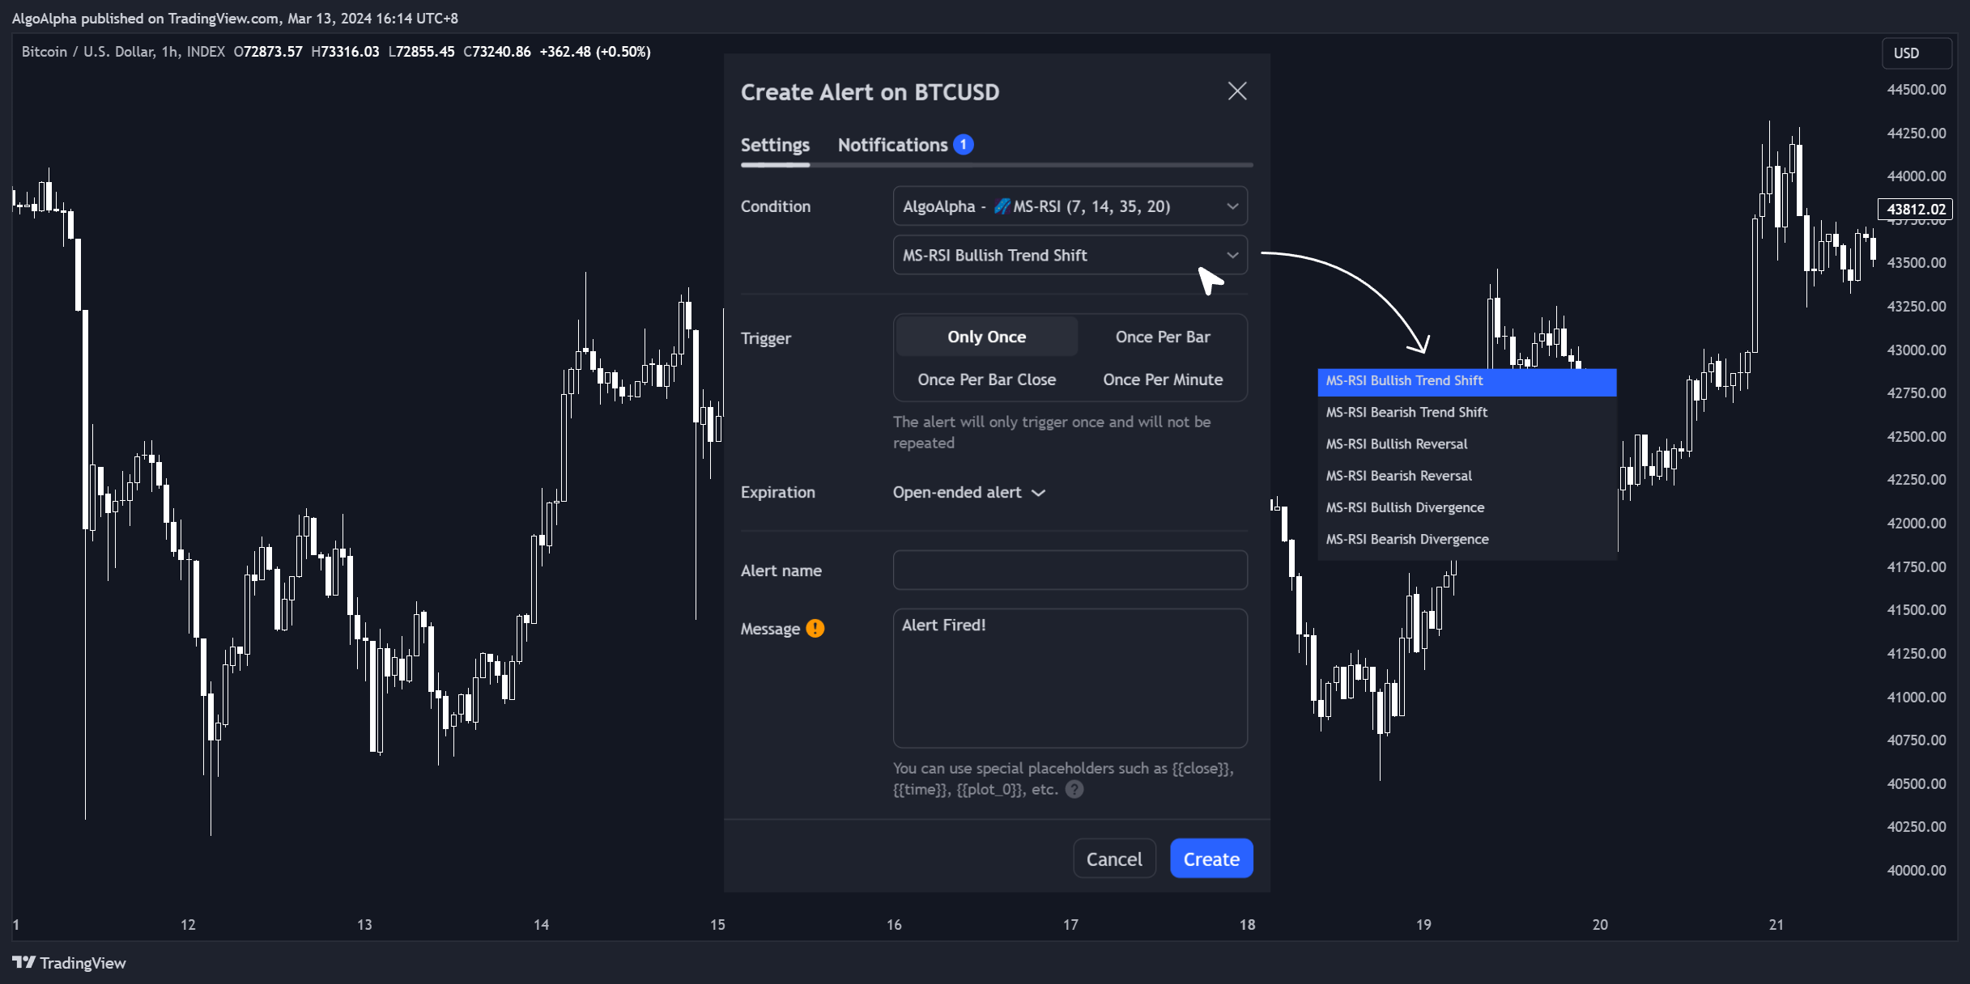This screenshot has width=1970, height=984.
Task: Click the 42000.00 price axis label
Action: click(x=1916, y=524)
